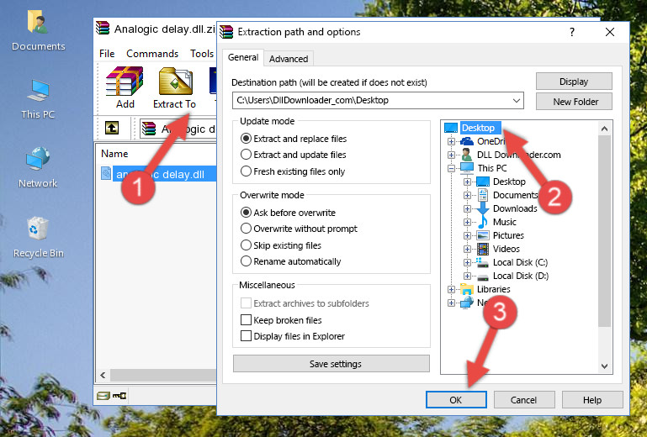Viewport: 647px width, 437px height.
Task: Switch to the Advanced tab
Action: [x=289, y=59]
